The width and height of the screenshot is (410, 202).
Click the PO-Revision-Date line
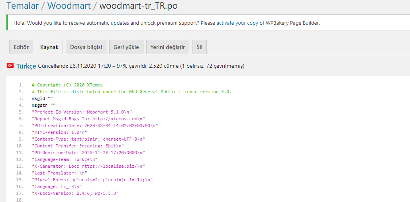[88, 153]
